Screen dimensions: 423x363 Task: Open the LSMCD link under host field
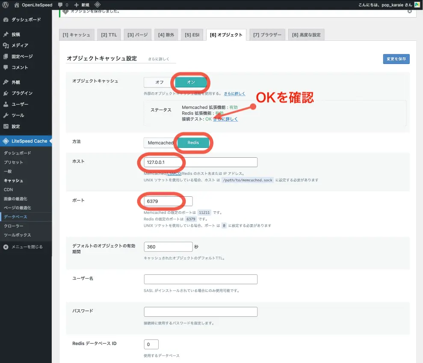coord(174,174)
